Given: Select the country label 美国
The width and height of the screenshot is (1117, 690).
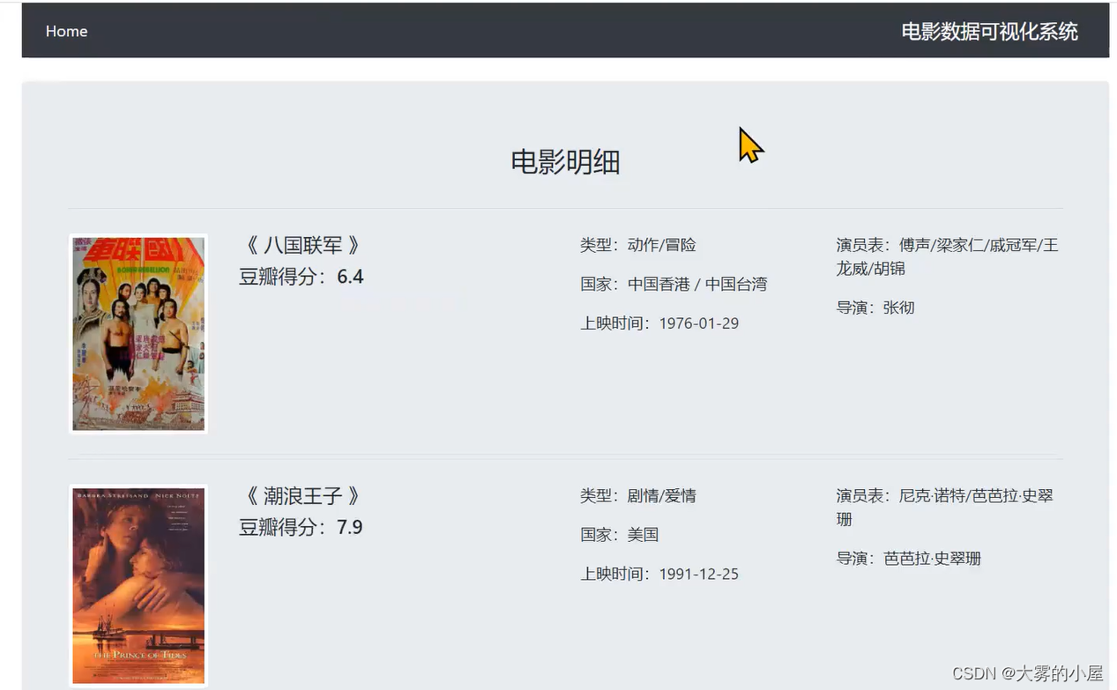Looking at the screenshot, I should click(644, 534).
